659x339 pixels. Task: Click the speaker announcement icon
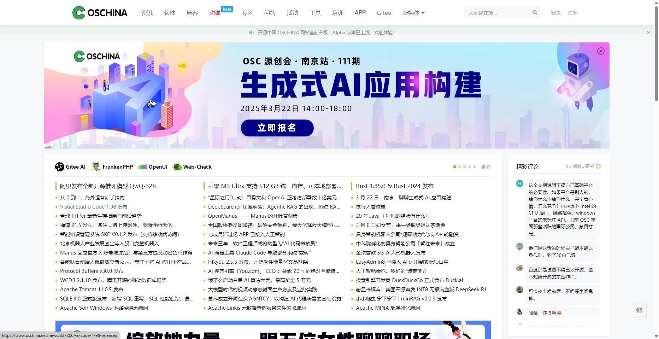pyautogui.click(x=251, y=33)
